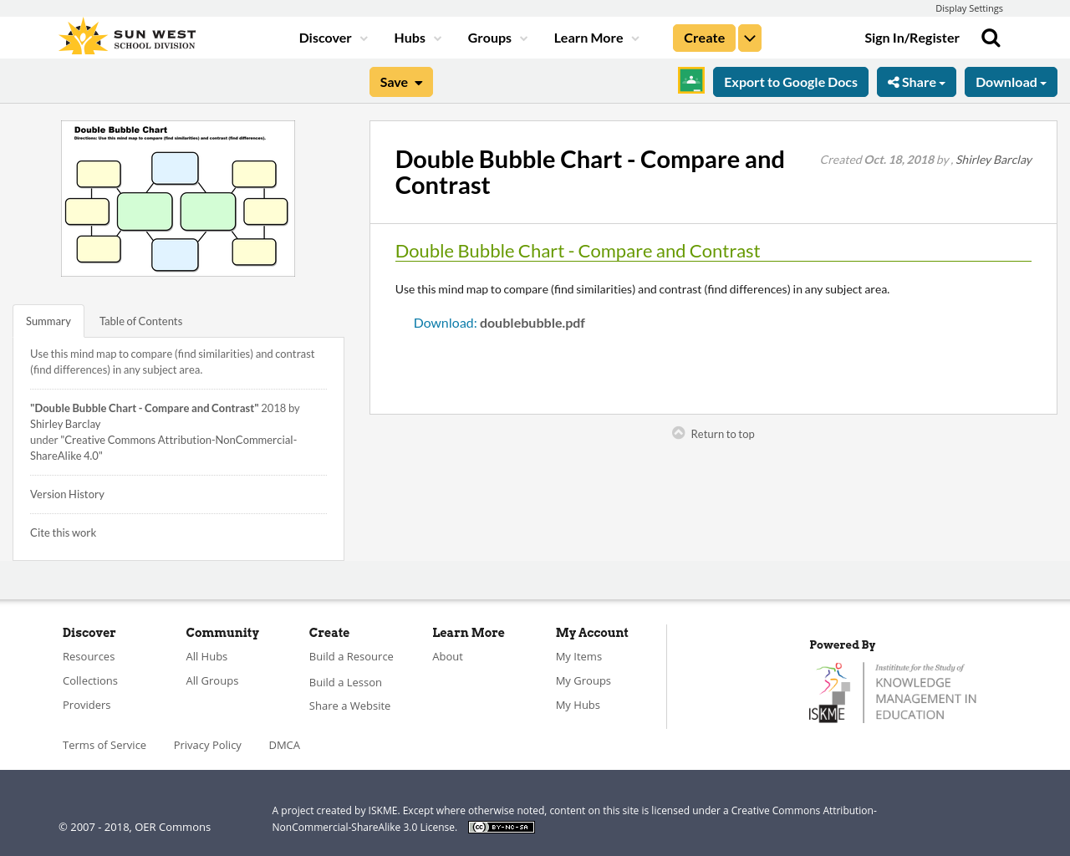
Task: Switch to the Table of Contents tab
Action: pos(140,319)
